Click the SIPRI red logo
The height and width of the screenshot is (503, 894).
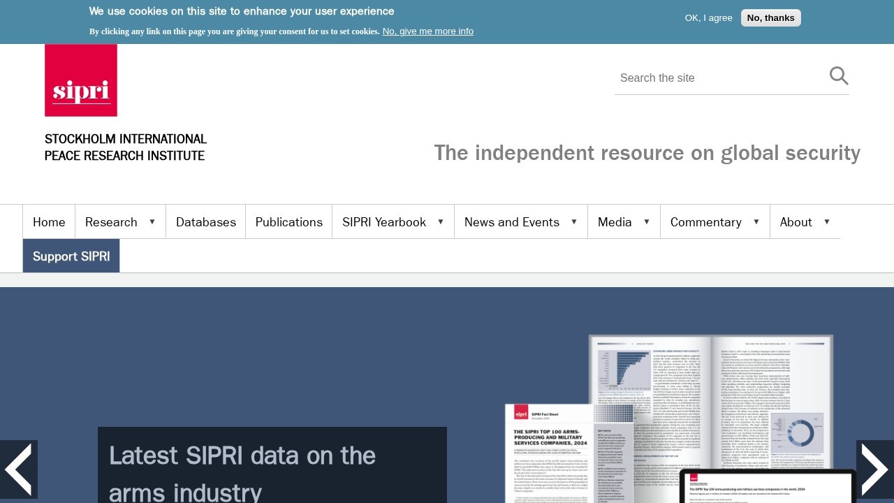click(x=81, y=80)
